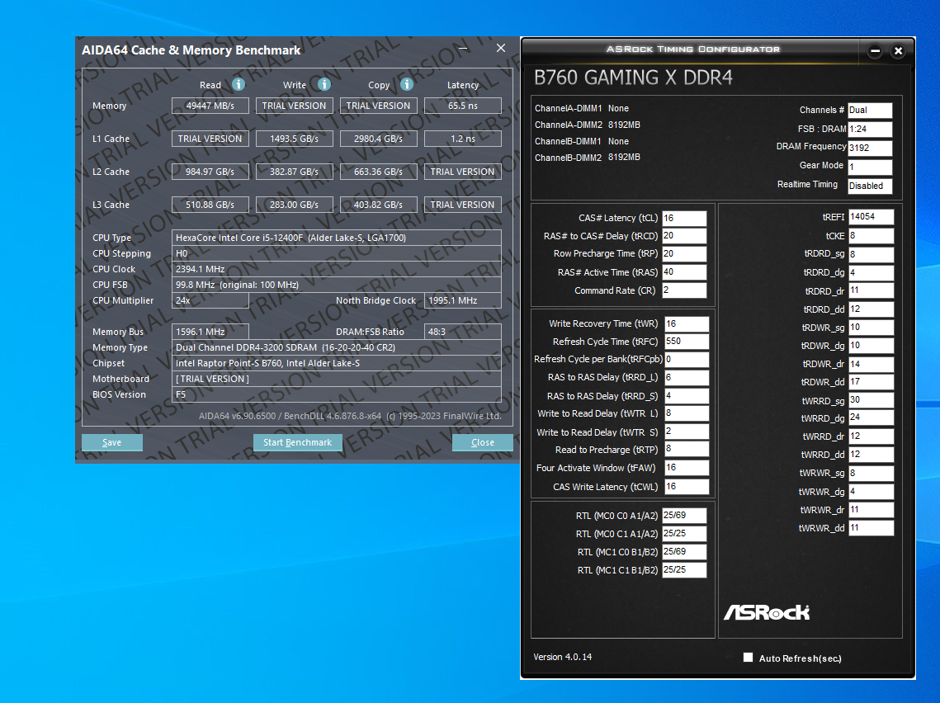Click the tWTR_L value field

[687, 413]
